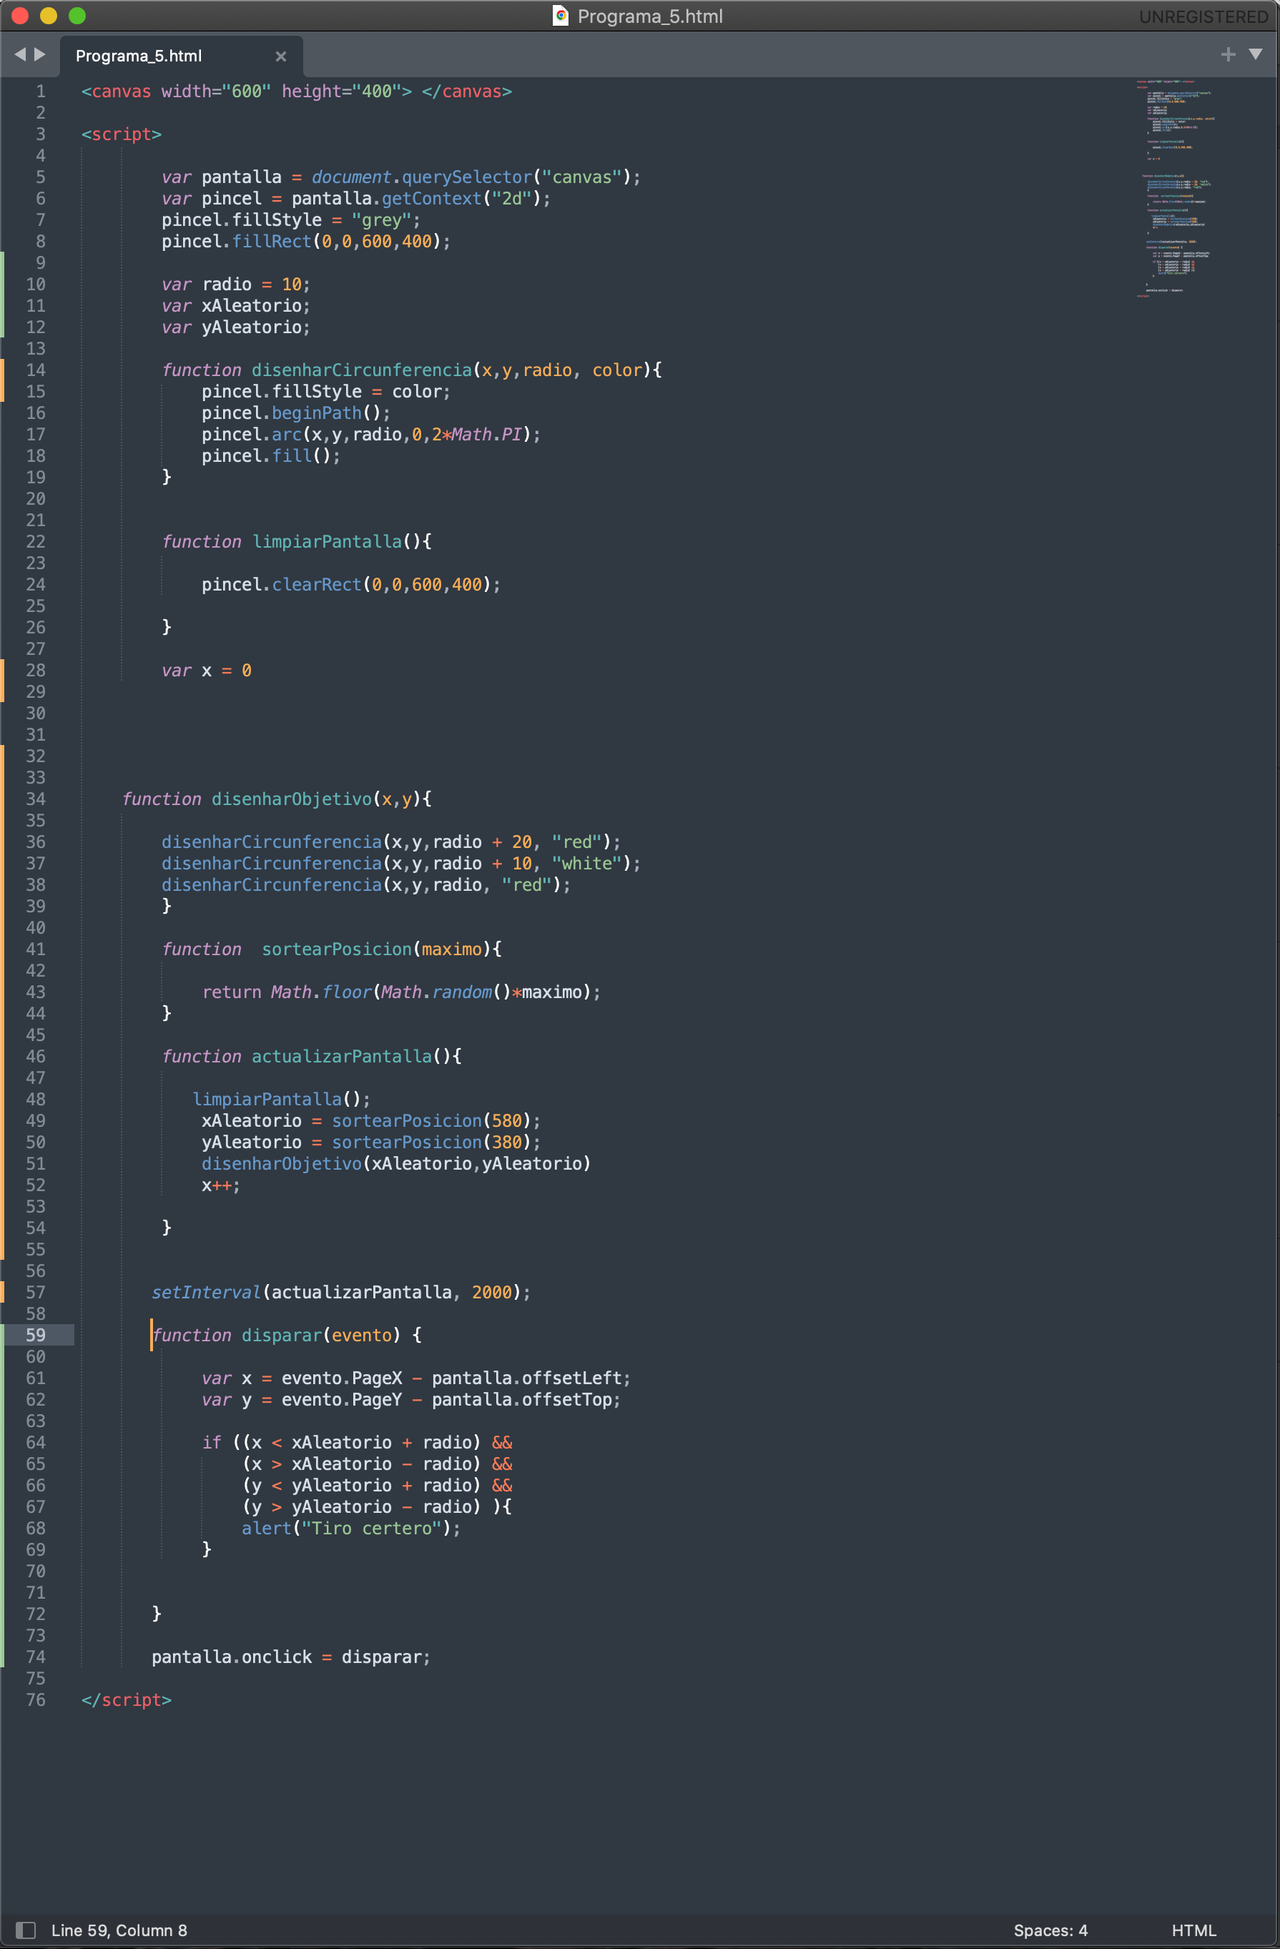Click the file icon in title bar
Viewport: 1280px width, 1949px height.
pyautogui.click(x=561, y=16)
